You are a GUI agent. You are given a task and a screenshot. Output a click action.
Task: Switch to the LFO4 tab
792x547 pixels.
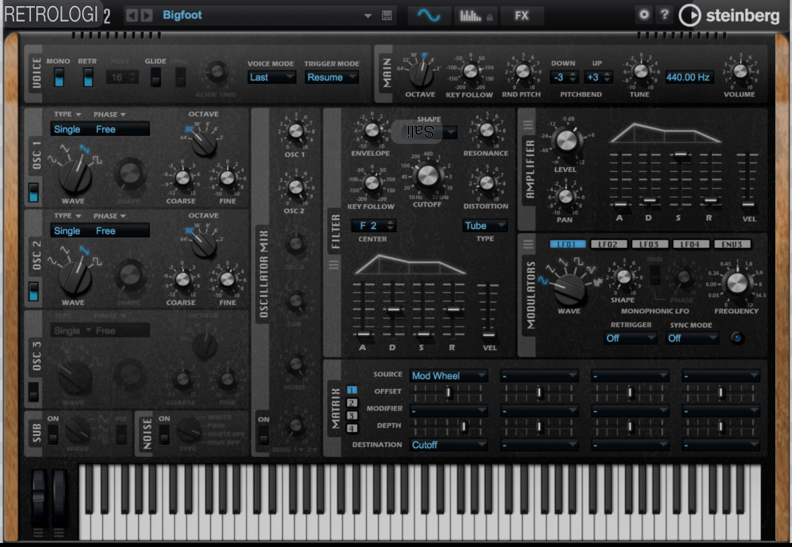tap(691, 245)
